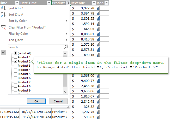Viewport: 170px width, 119px height.
Task: Click inside the Search input field
Action: (35, 47)
